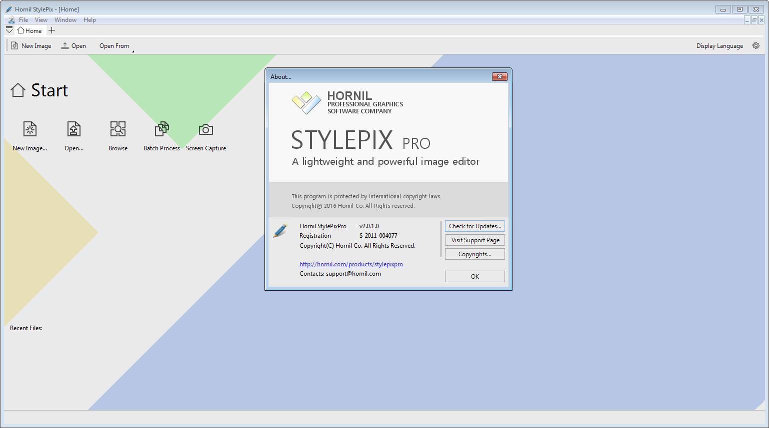
Task: Restore the inner Home document window
Action: (x=754, y=20)
